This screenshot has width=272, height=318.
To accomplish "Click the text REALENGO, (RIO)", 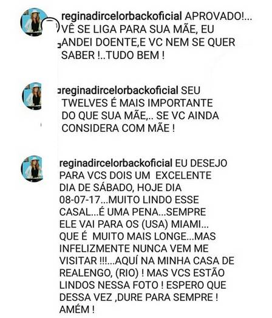I will [x=99, y=273].
